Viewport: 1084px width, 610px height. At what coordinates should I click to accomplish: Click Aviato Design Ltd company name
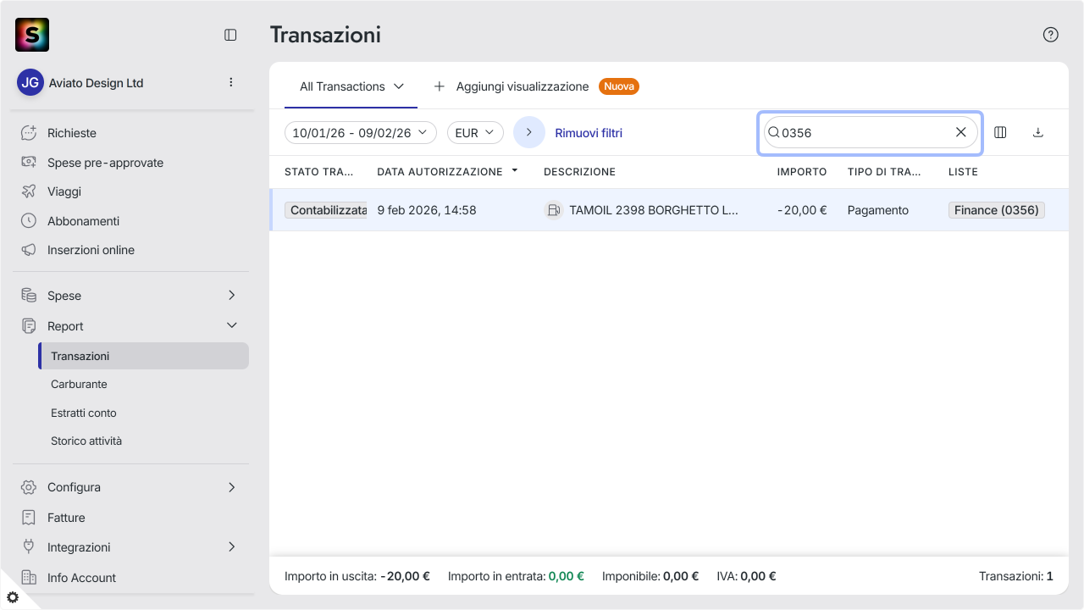tap(96, 83)
